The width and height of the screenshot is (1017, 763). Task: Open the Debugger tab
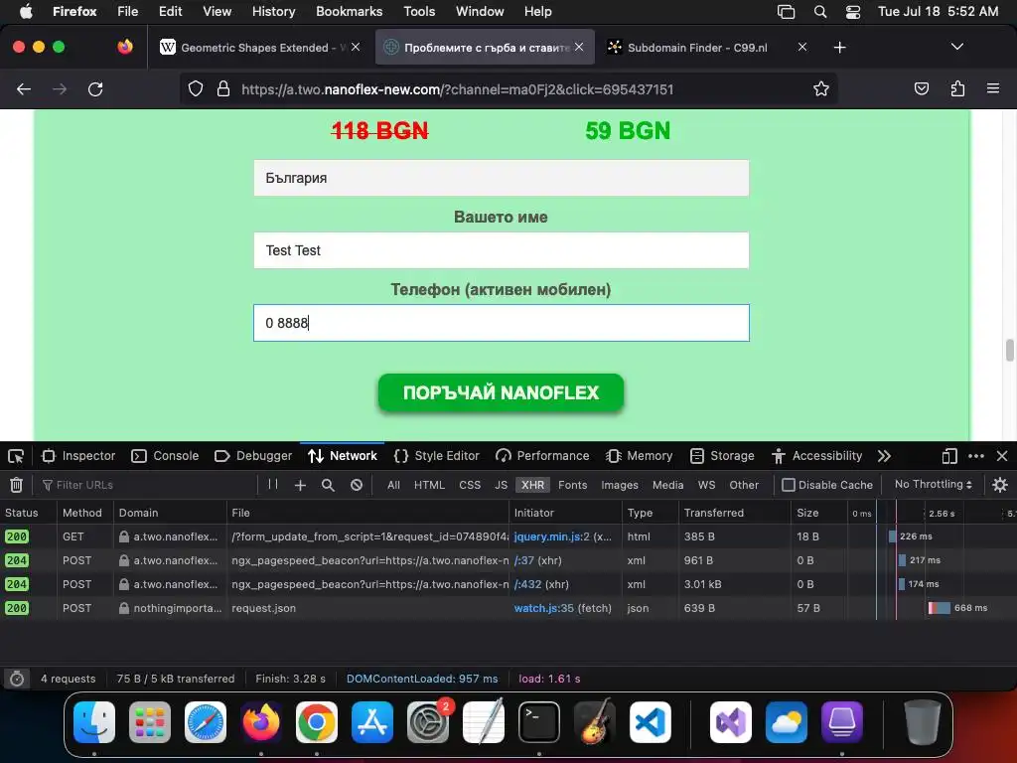253,456
